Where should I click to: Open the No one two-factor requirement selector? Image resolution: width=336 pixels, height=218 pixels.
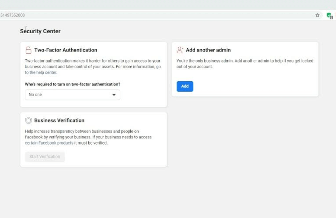(x=72, y=95)
